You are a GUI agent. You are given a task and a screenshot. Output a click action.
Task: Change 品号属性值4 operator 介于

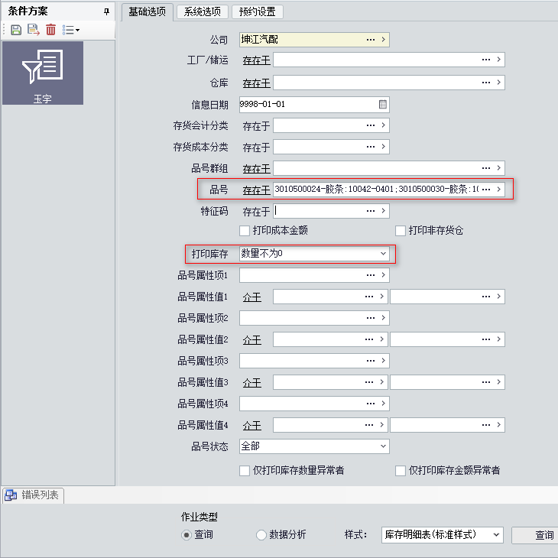[252, 425]
